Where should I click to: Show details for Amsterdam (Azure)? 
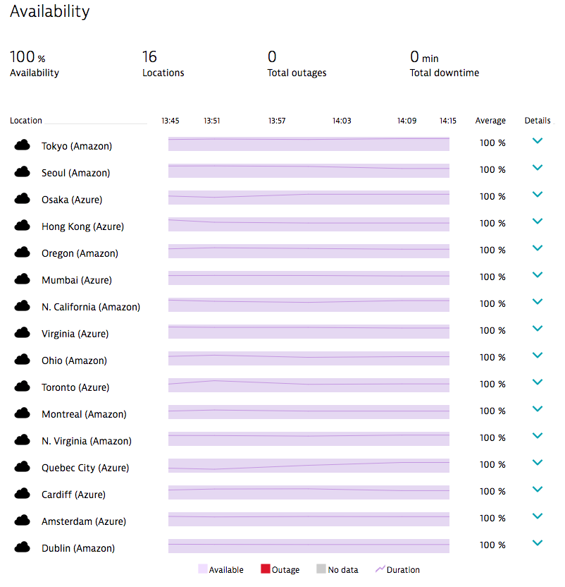[x=538, y=516]
